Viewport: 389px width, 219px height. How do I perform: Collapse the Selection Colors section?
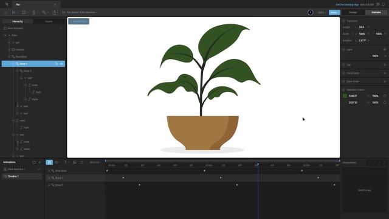(344, 89)
